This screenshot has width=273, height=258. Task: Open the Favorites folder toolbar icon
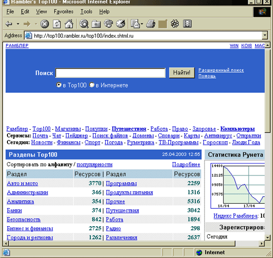pos(96,24)
